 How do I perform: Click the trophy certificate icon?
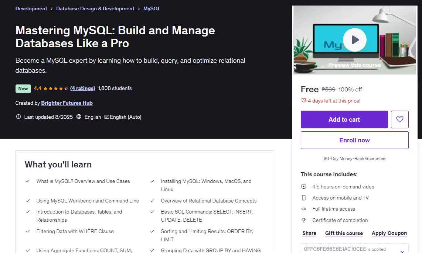coord(304,220)
